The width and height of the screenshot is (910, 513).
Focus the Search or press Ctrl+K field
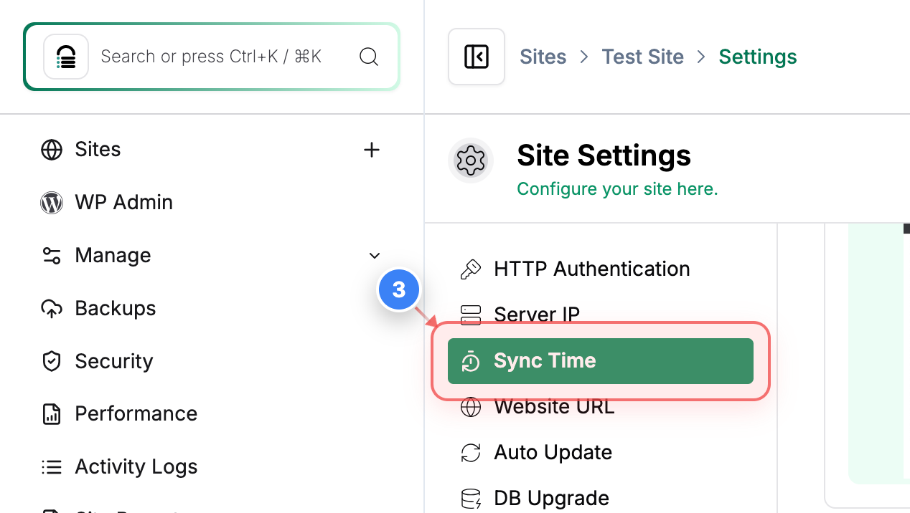click(x=211, y=57)
